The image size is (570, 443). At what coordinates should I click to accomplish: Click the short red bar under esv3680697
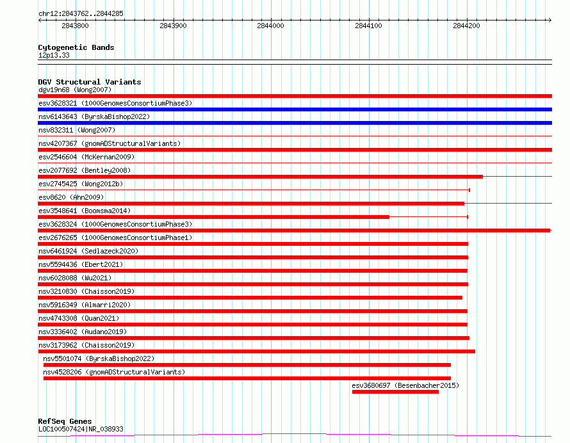click(396, 392)
